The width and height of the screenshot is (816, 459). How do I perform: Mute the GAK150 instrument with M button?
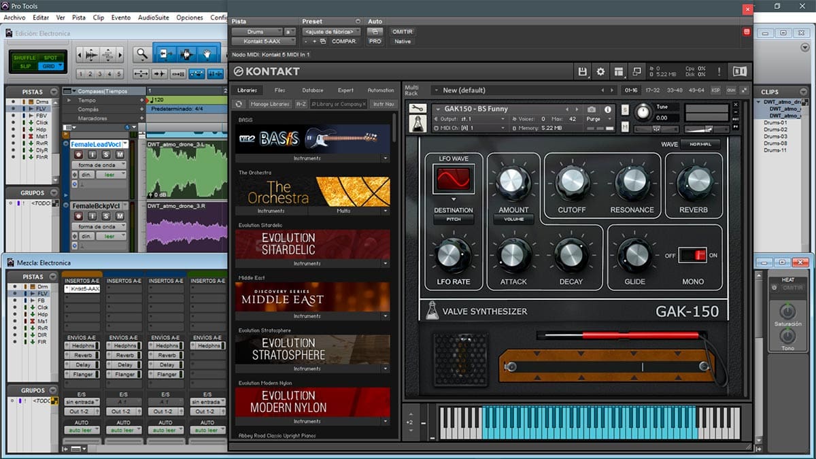[x=625, y=126]
